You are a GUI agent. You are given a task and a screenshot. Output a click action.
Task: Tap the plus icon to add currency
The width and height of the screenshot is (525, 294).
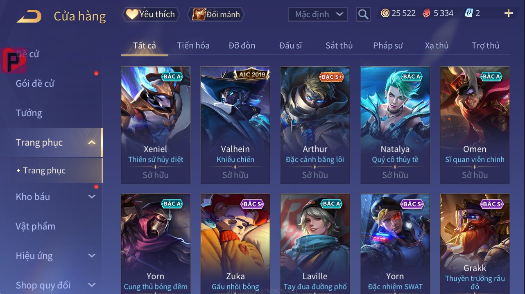509,14
